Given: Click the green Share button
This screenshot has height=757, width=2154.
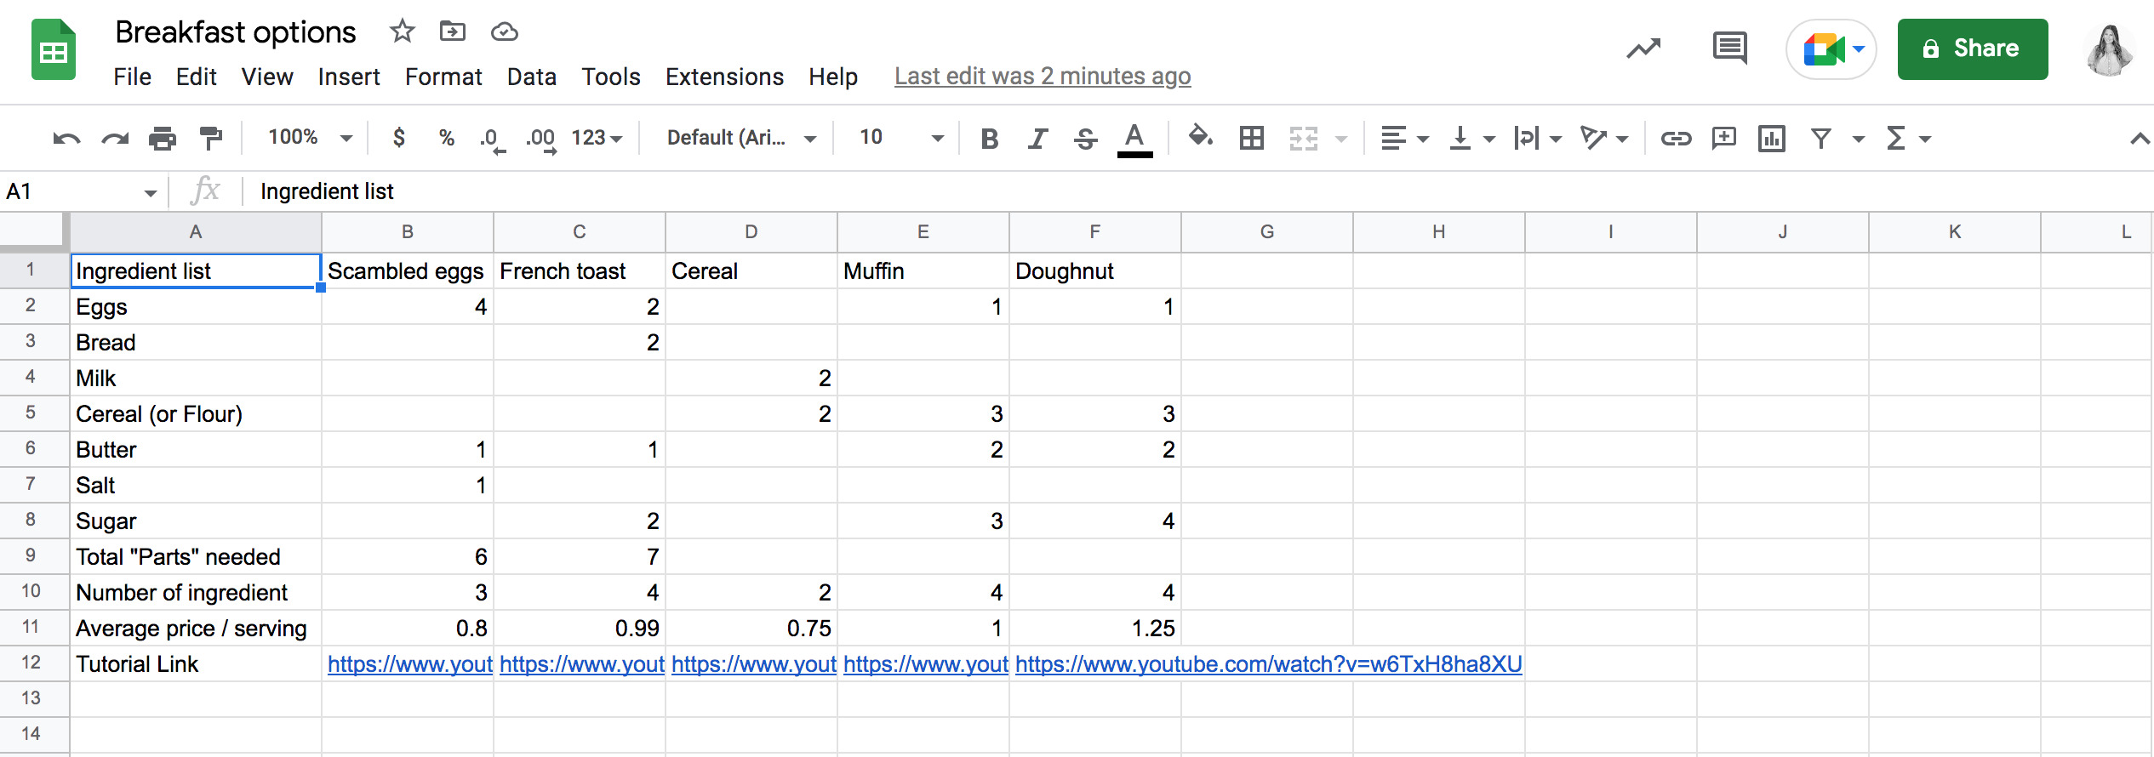Looking at the screenshot, I should 1972,48.
